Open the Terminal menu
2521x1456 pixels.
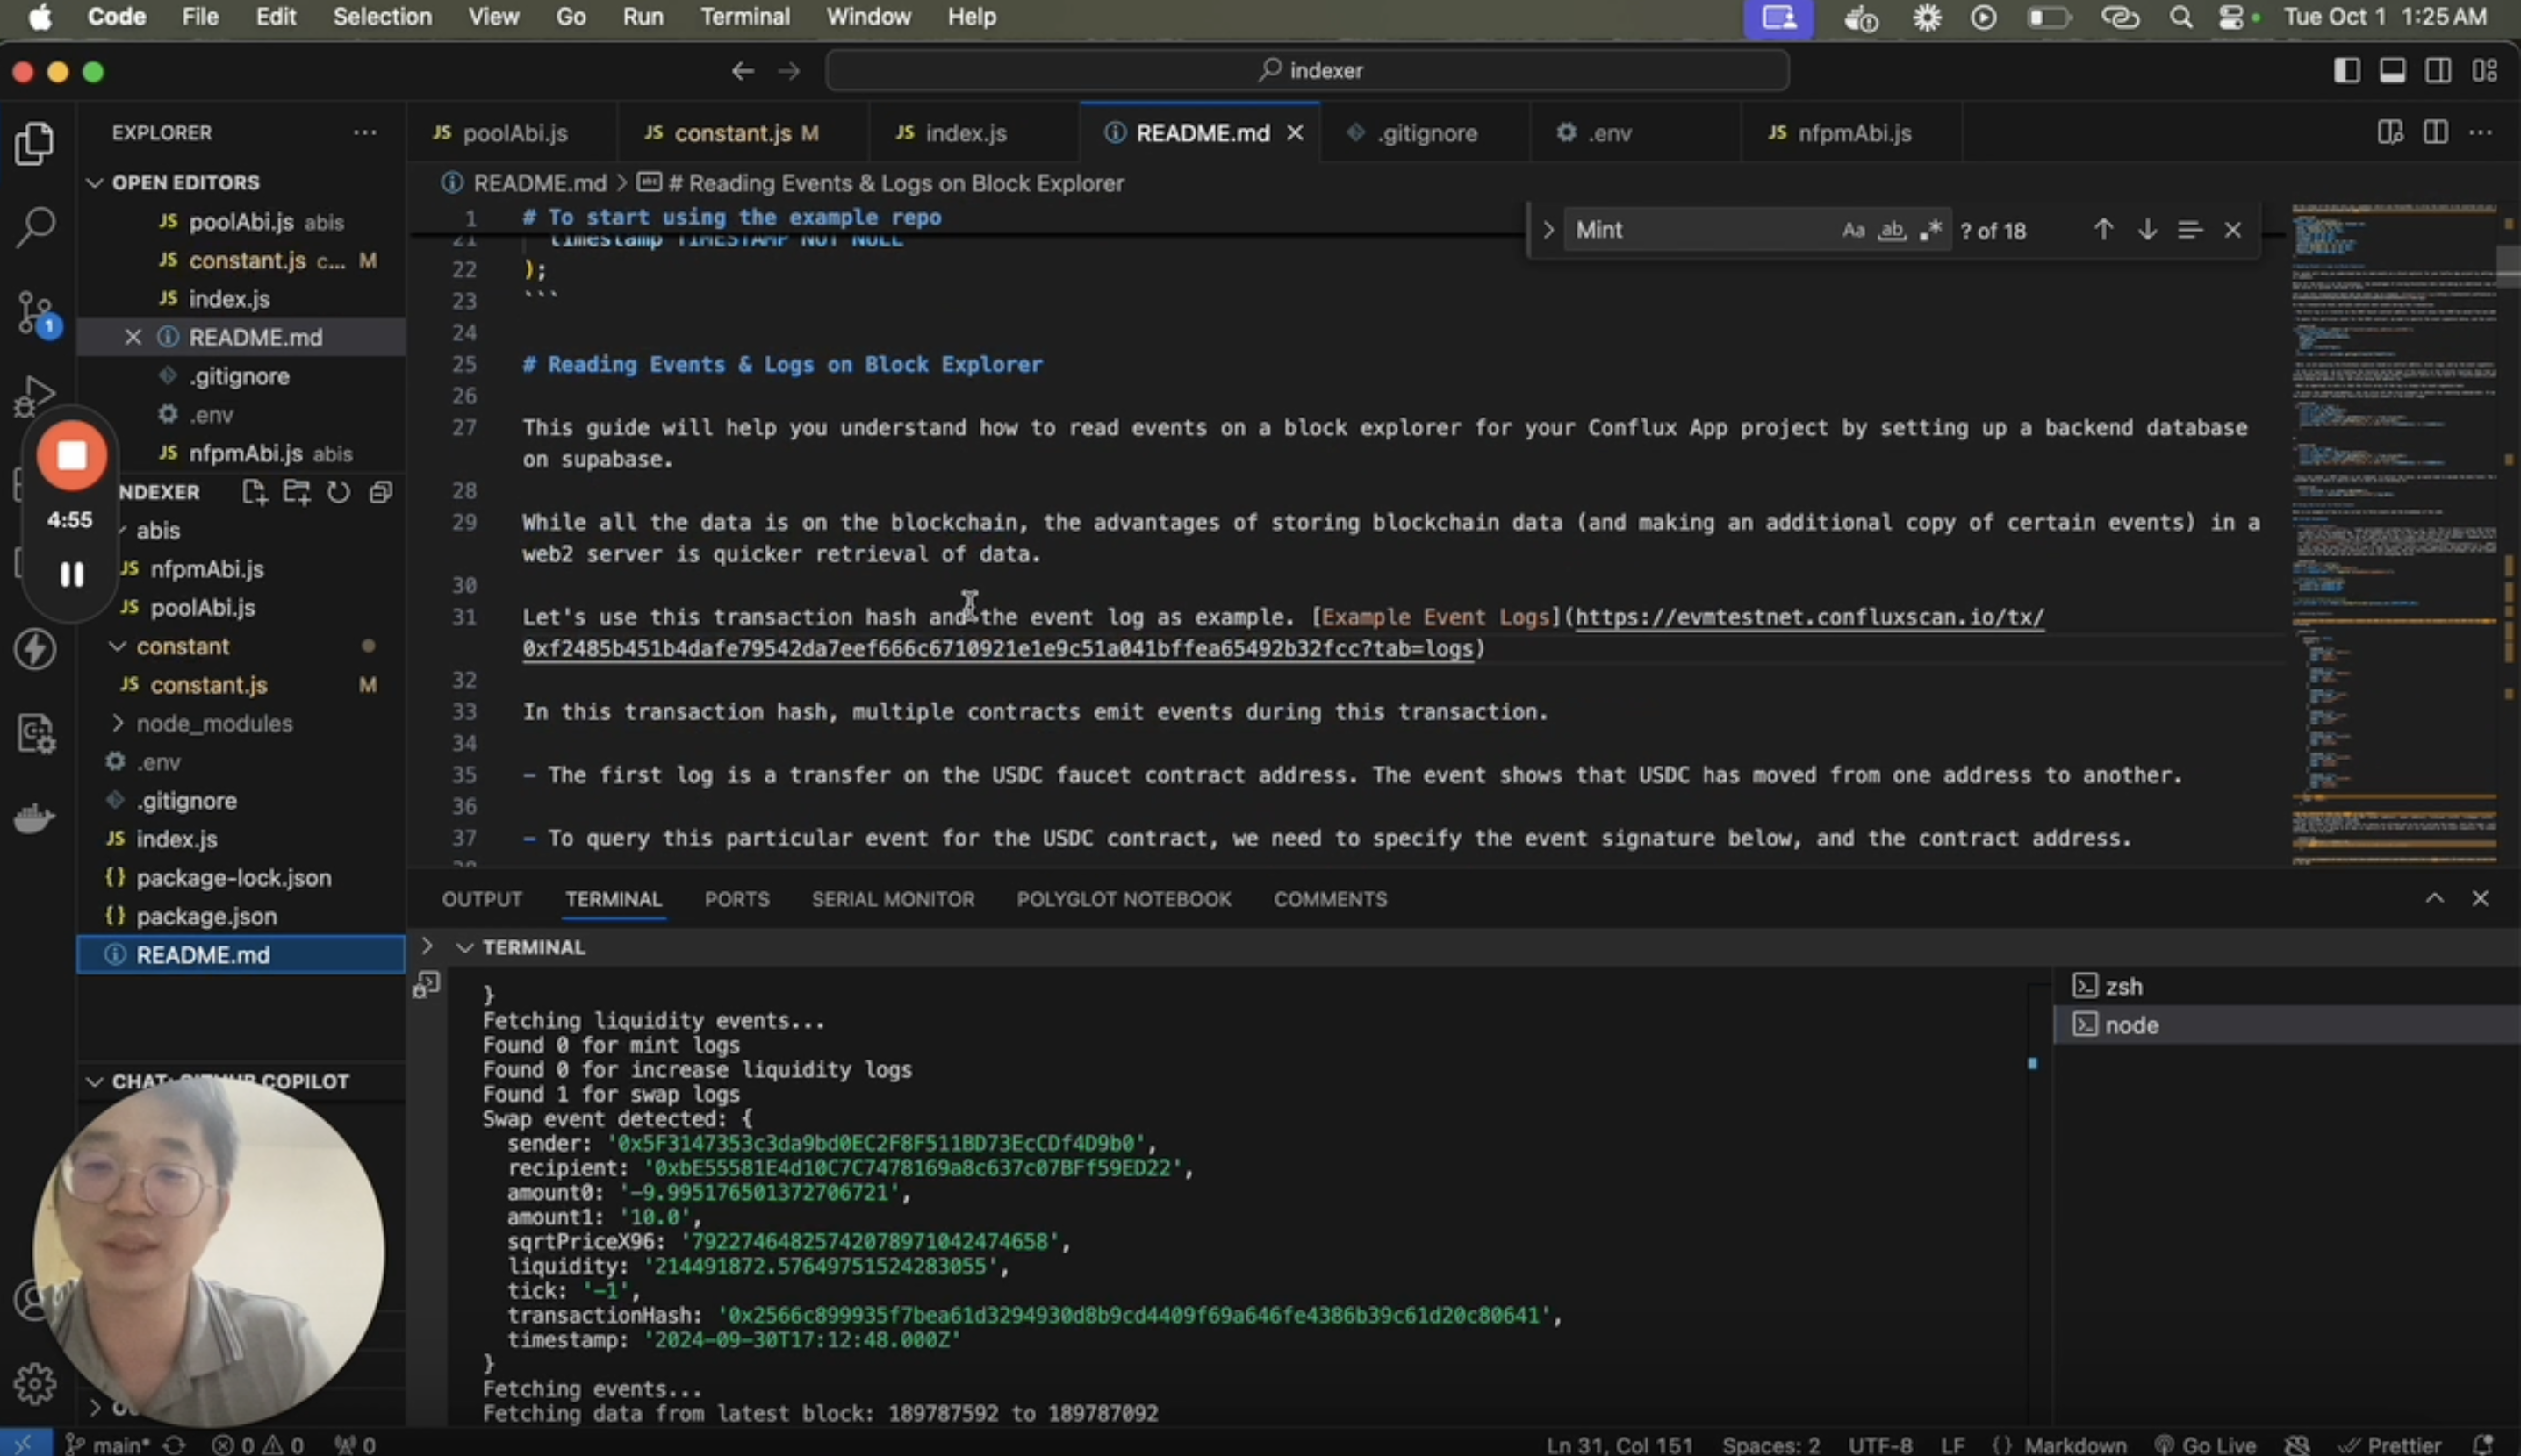[x=744, y=16]
